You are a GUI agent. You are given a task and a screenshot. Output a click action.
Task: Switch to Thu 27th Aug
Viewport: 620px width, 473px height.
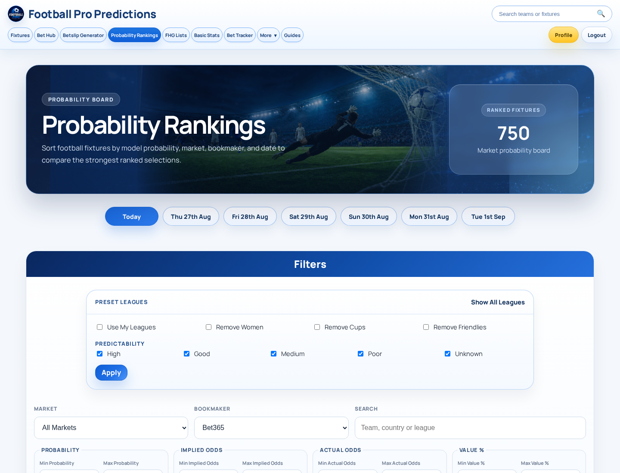click(x=191, y=216)
